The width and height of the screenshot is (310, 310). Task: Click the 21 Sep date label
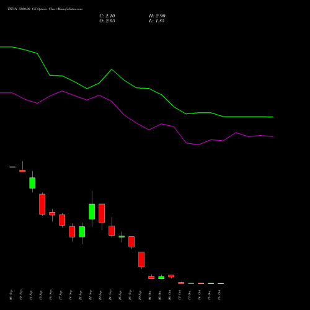[81, 295]
